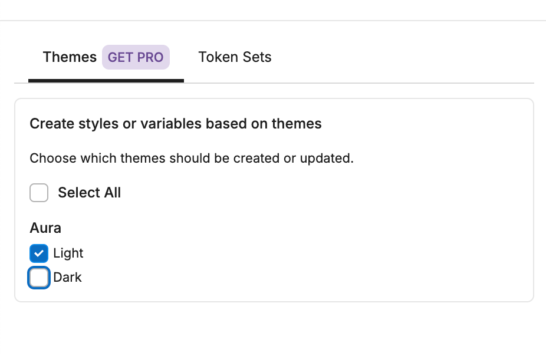This screenshot has height=356, width=546.
Task: Toggle the empty box left of Select All
Action: pos(39,193)
